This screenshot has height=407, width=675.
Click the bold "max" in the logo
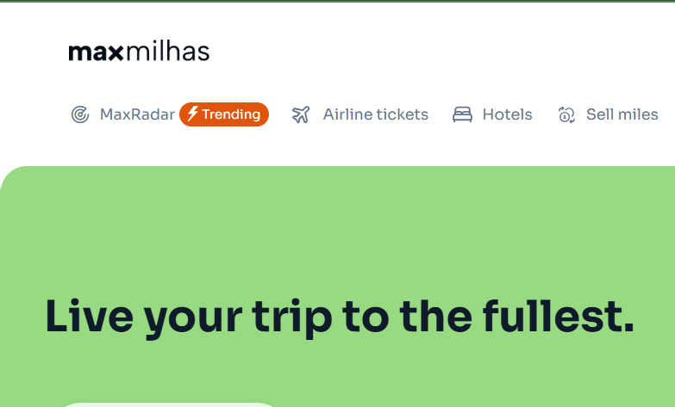point(97,52)
